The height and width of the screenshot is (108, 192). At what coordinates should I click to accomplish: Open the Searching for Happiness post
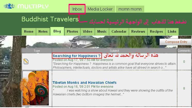point(77,56)
